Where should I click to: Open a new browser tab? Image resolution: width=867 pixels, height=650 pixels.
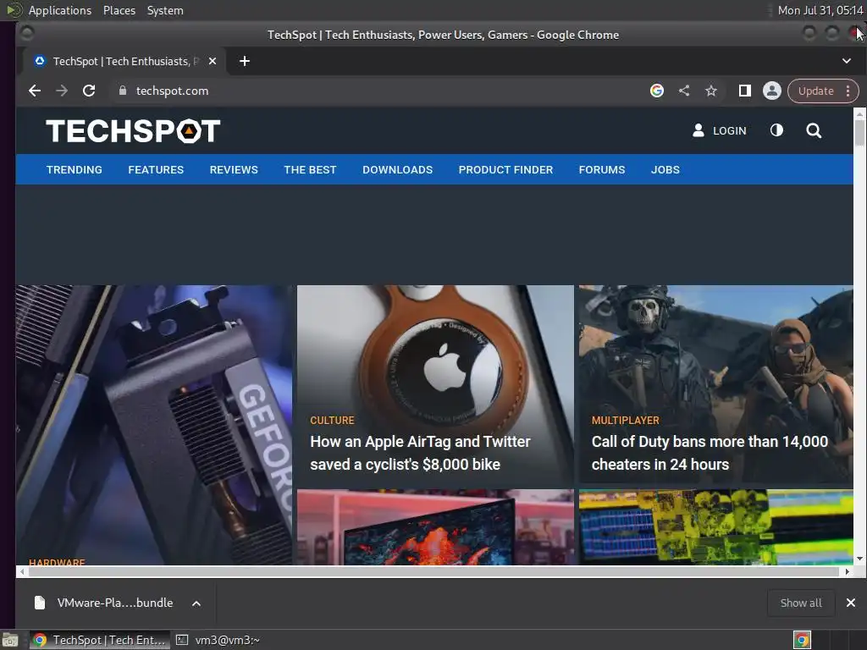(245, 61)
